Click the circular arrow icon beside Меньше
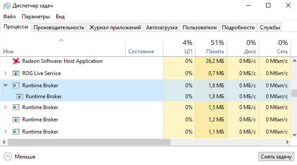Screen dimensions: 297x165 click(7, 157)
